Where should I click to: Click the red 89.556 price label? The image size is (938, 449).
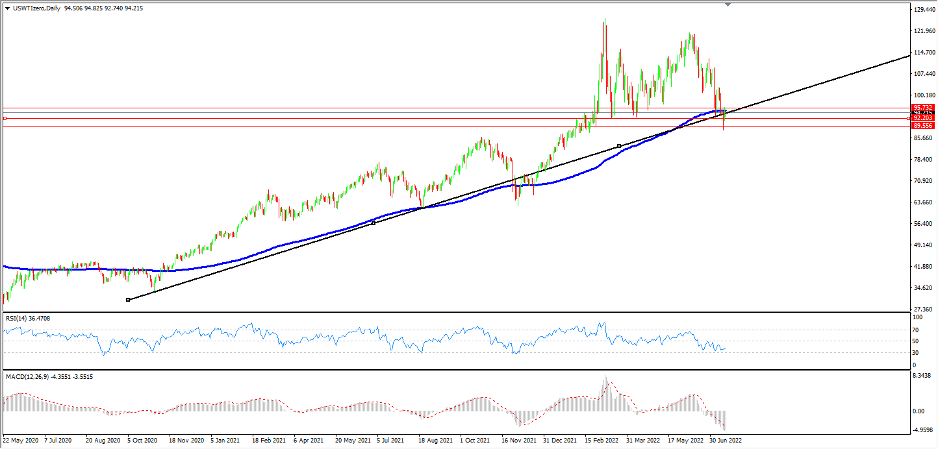922,126
